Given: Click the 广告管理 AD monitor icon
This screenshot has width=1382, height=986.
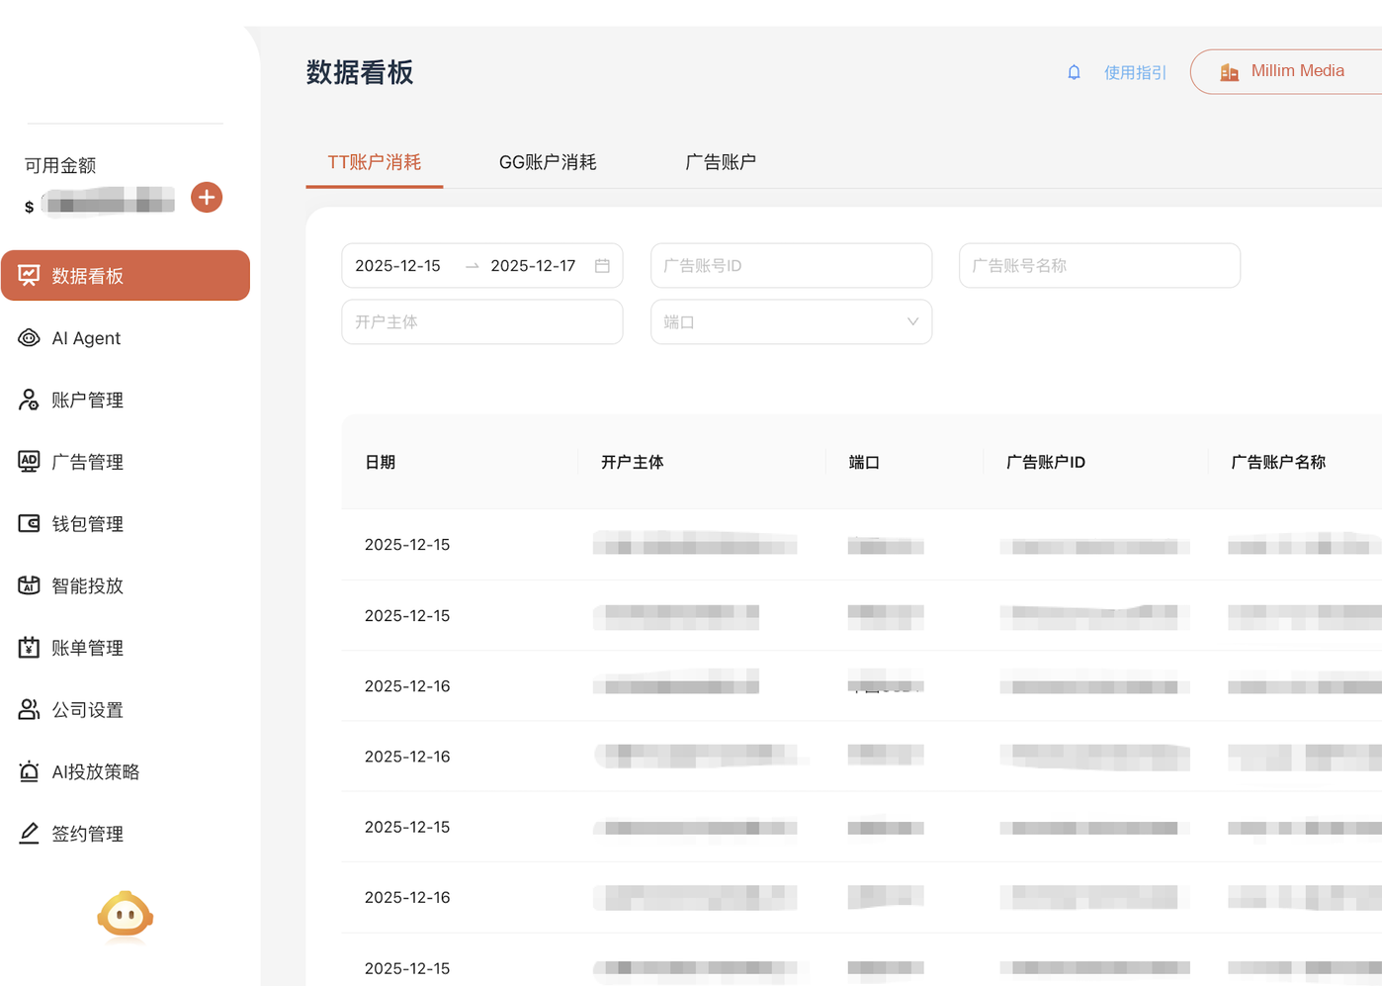Looking at the screenshot, I should [x=29, y=462].
